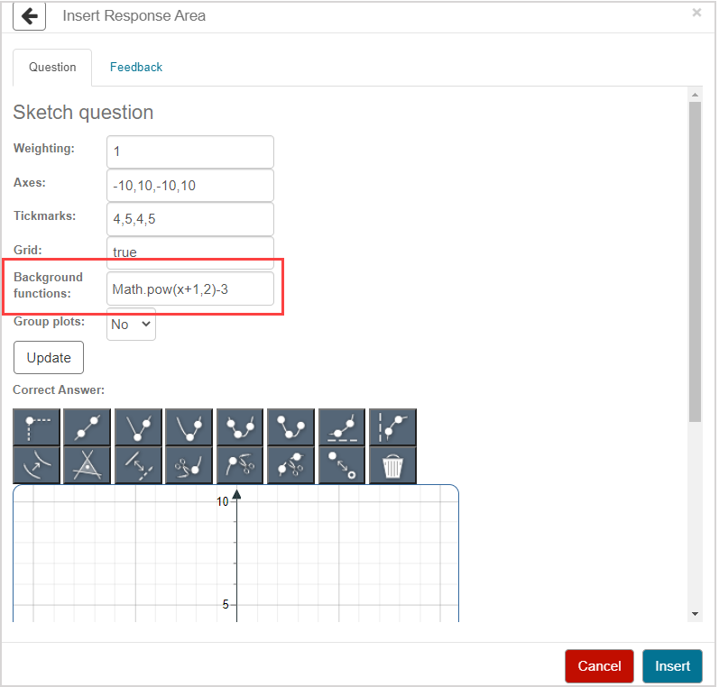Select the move point tool icon
The width and height of the screenshot is (719, 687).
[342, 465]
